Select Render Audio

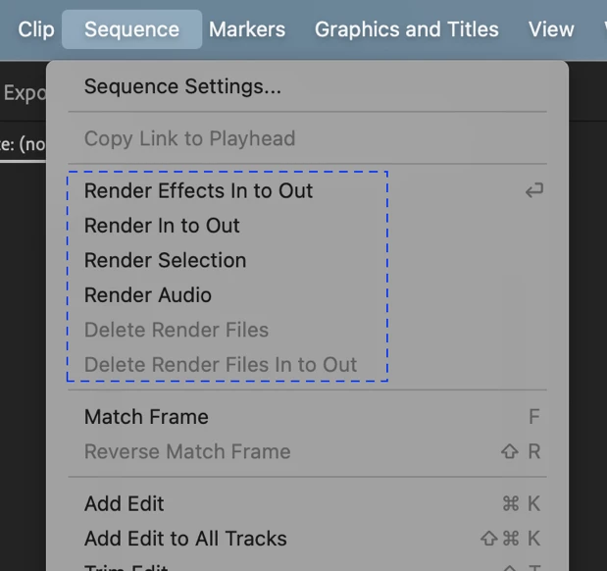tap(307, 294)
